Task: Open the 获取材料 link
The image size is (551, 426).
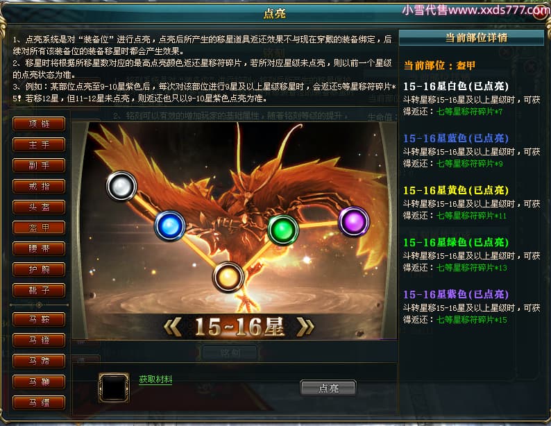Action: click(155, 380)
